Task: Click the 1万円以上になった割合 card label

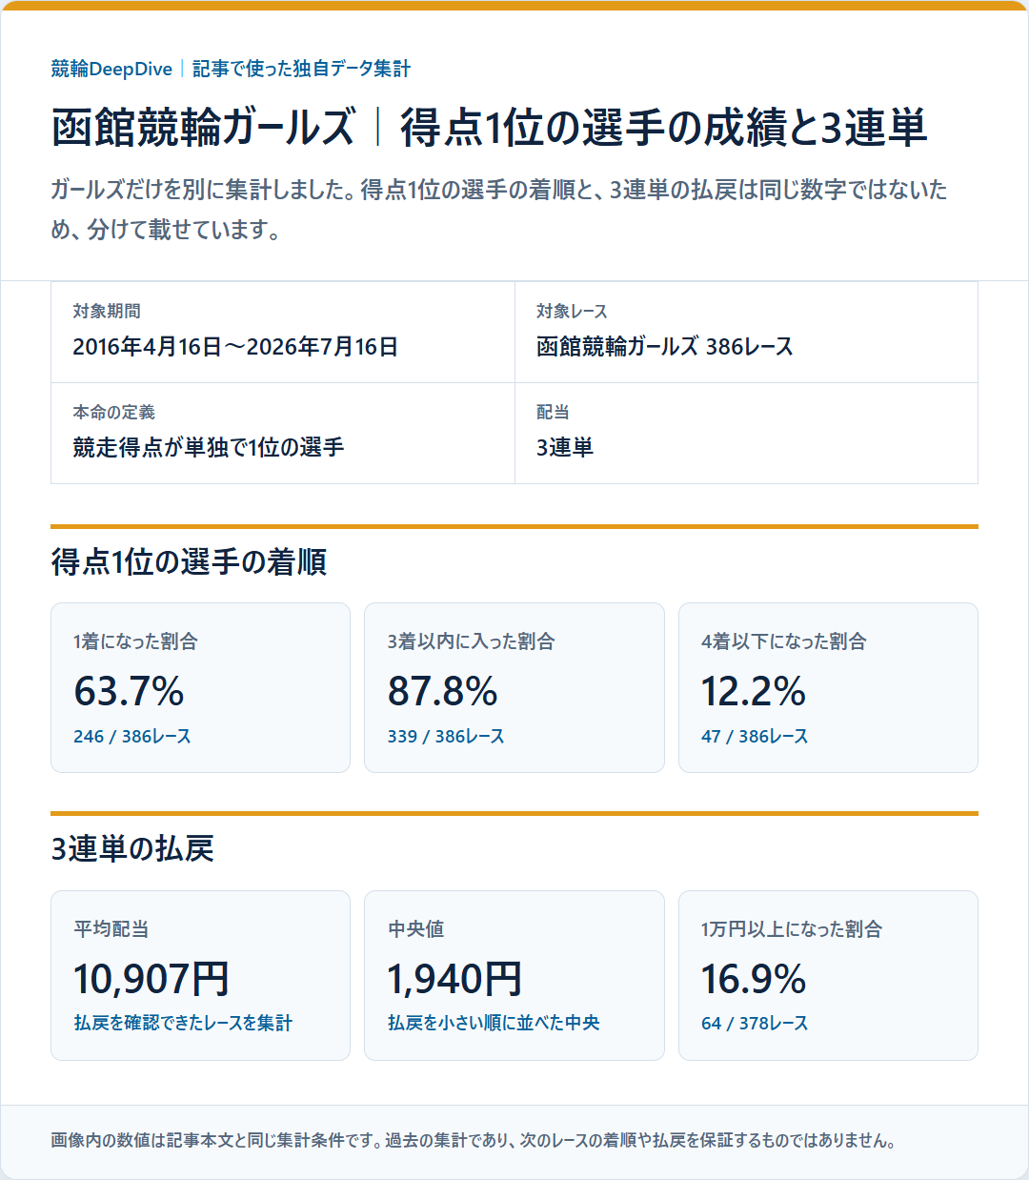Action: pyautogui.click(x=792, y=929)
